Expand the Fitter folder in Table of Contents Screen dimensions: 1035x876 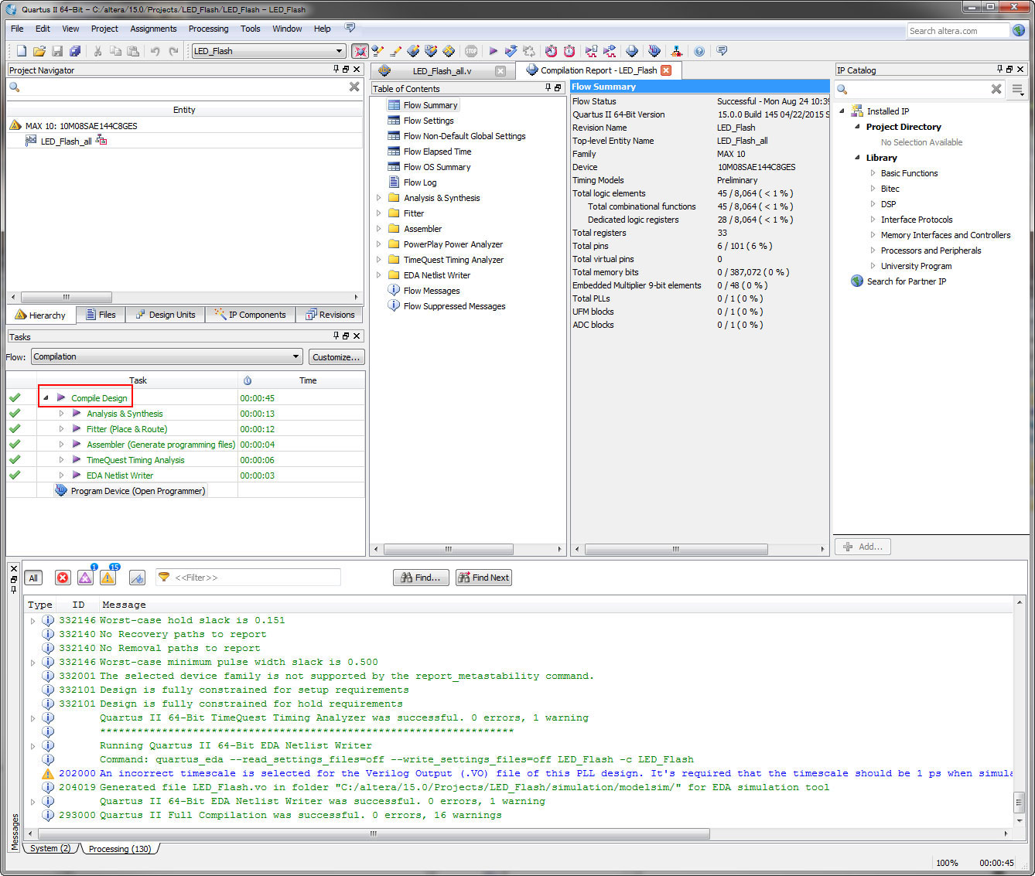(378, 213)
